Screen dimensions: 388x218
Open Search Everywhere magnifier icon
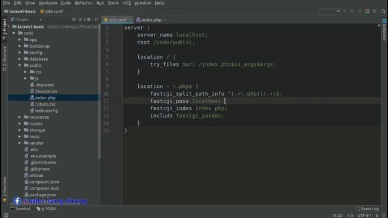[x=383, y=12]
